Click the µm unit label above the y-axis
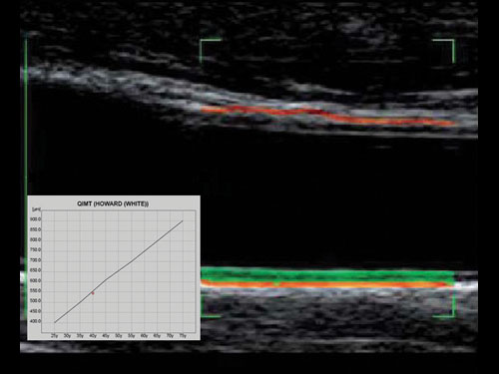Image resolution: width=499 pixels, height=374 pixels. coord(36,209)
